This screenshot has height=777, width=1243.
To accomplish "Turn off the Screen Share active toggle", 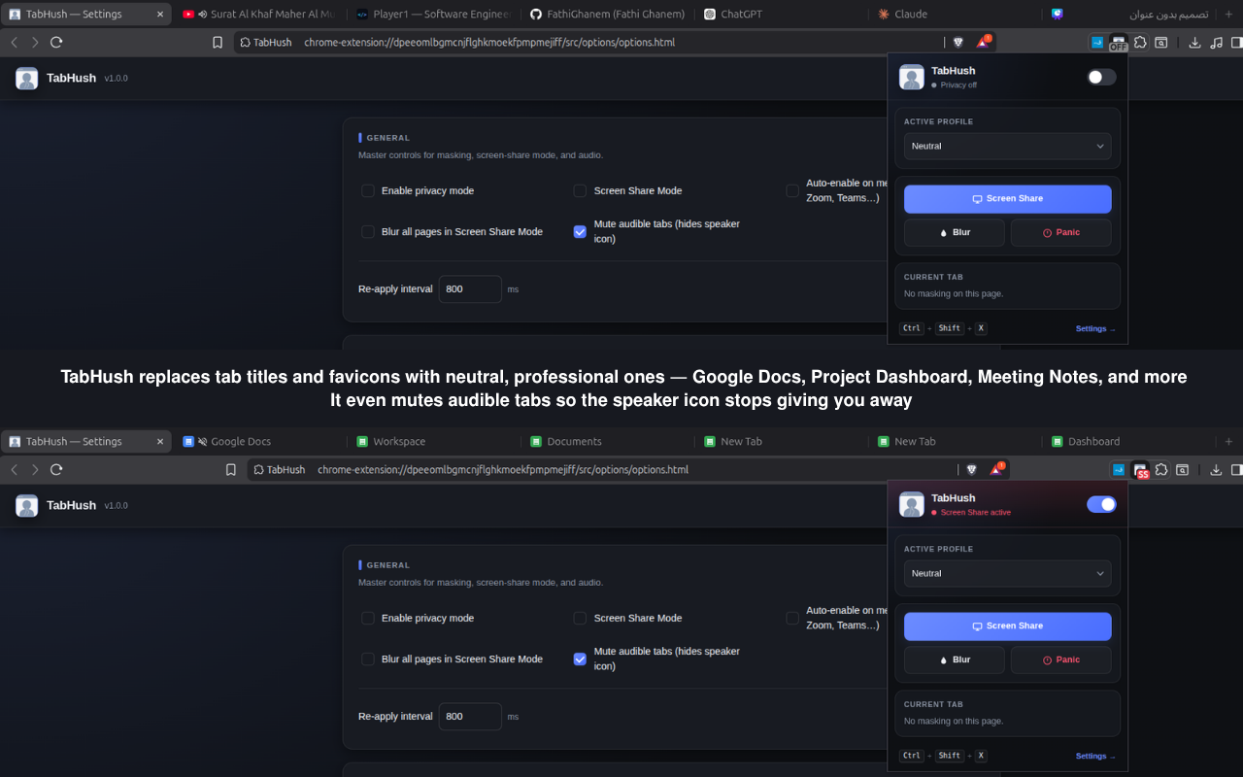I will point(1101,504).
